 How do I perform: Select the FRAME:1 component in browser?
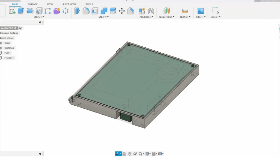coord(9,58)
